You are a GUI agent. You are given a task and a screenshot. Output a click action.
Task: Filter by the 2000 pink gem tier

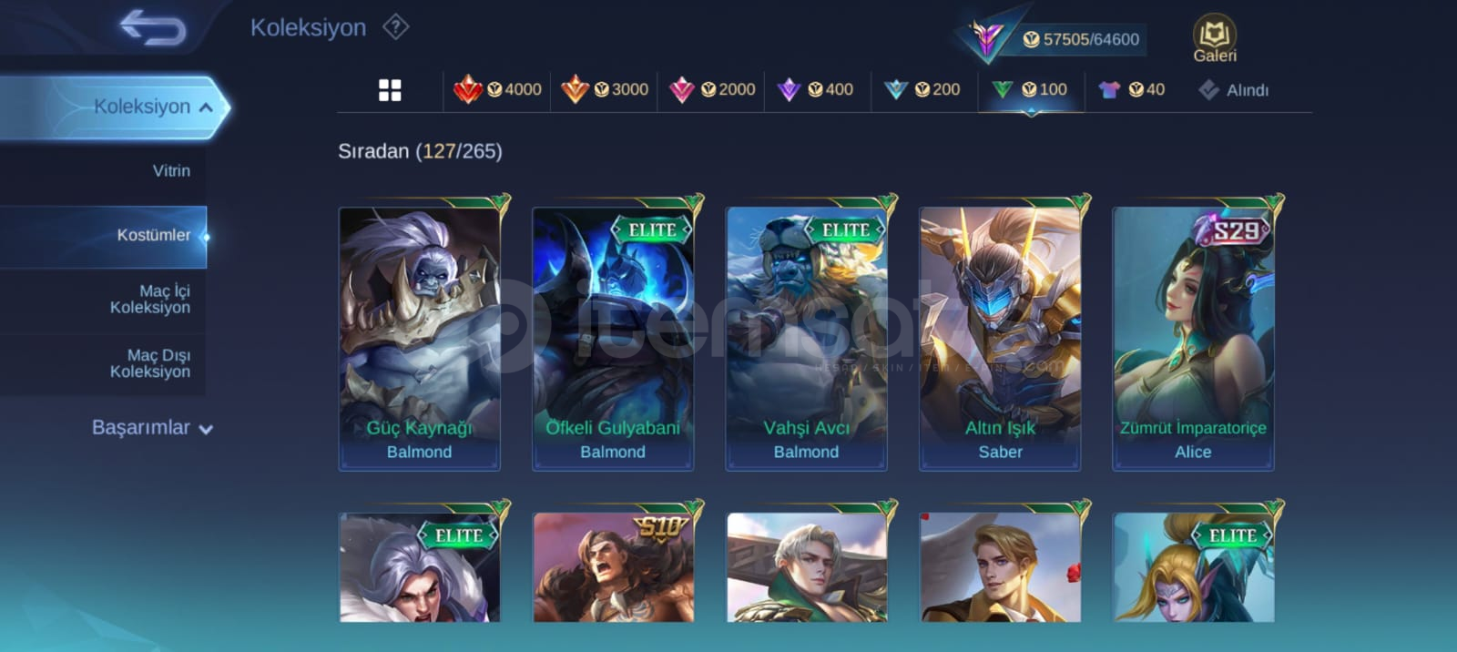click(x=712, y=89)
